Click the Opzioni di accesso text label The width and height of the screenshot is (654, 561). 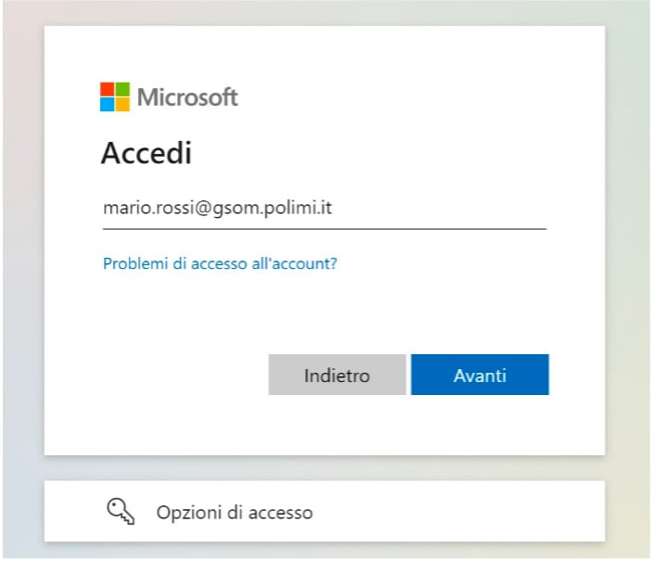(235, 512)
